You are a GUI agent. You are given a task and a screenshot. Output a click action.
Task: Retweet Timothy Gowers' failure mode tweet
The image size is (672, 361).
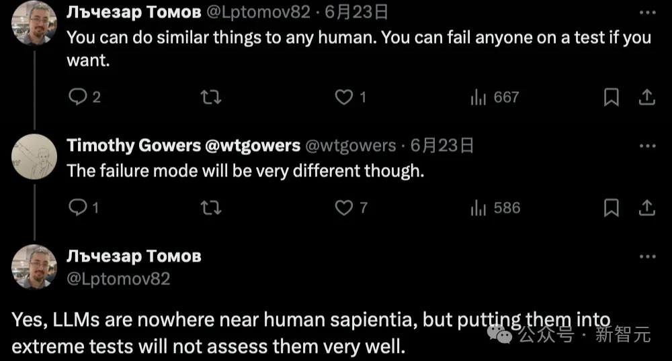click(211, 208)
